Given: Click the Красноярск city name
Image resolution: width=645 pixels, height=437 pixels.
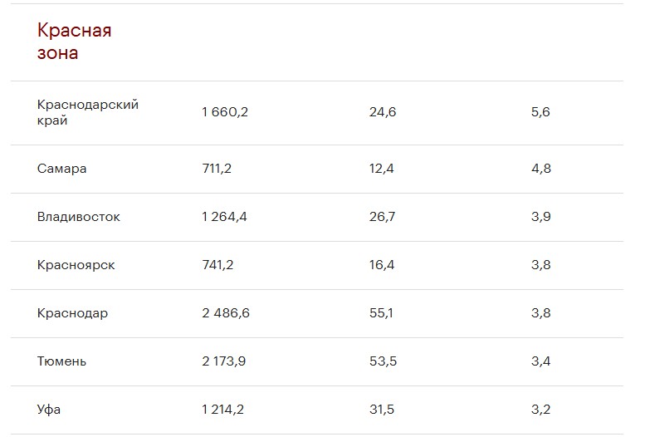Looking at the screenshot, I should pyautogui.click(x=76, y=265).
